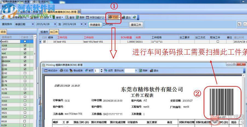Switch to 模具科表清单(BOM)-新增 tab
The image size is (247, 127).
62,12
